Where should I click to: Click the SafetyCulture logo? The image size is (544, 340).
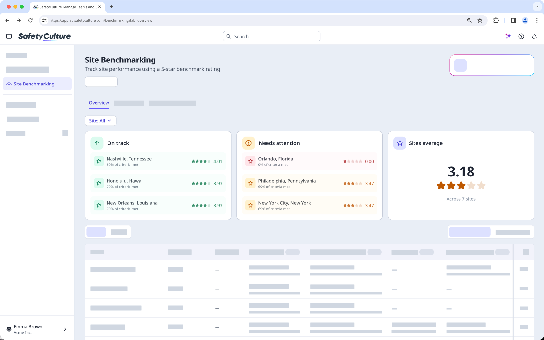coord(44,36)
